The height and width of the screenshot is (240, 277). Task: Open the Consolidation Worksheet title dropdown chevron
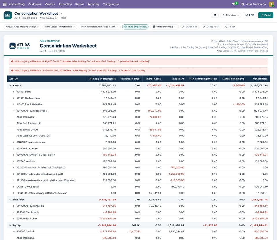coord(61,14)
